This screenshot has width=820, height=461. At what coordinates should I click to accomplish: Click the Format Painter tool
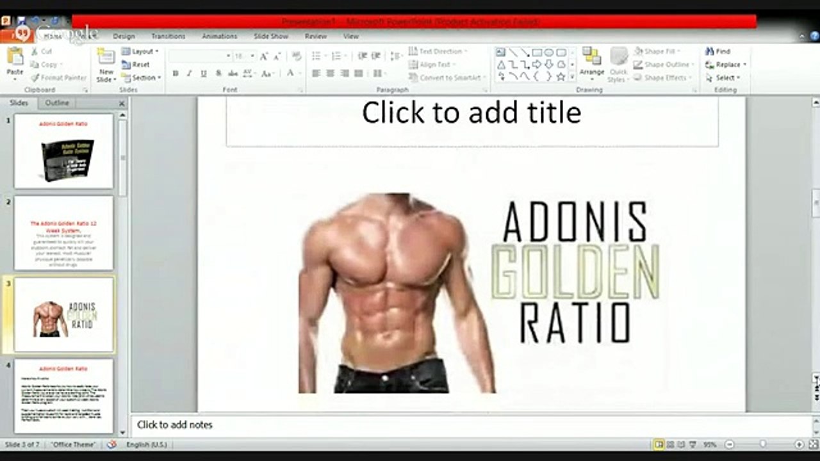(58, 77)
